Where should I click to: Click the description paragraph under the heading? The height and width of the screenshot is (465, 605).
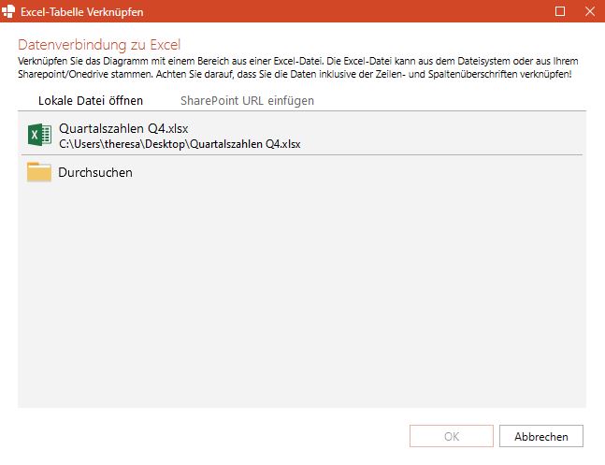[299, 66]
